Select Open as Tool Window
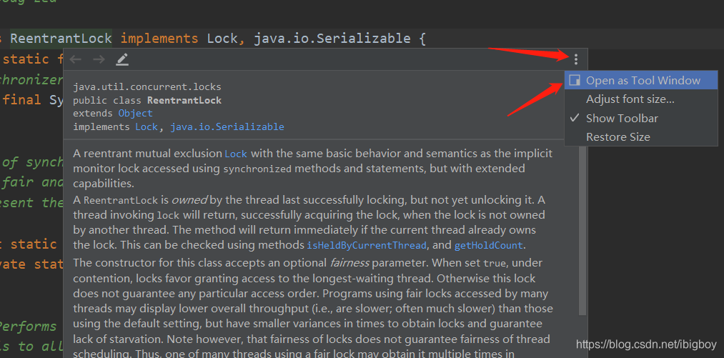This screenshot has height=358, width=724. (641, 80)
